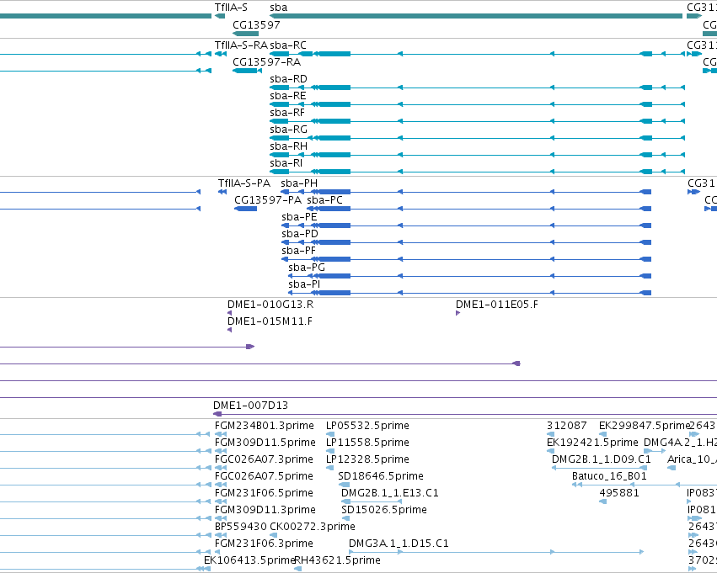Click protein sba-PG label
Viewport: 717px width, 573px height.
[307, 268]
